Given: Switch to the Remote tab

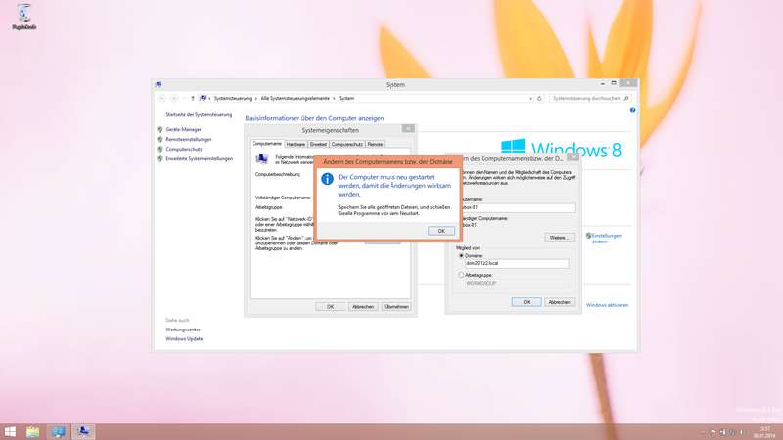Looking at the screenshot, I should tap(375, 144).
